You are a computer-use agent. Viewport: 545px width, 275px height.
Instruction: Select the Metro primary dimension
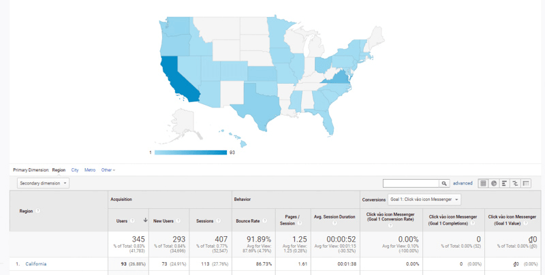coord(90,170)
